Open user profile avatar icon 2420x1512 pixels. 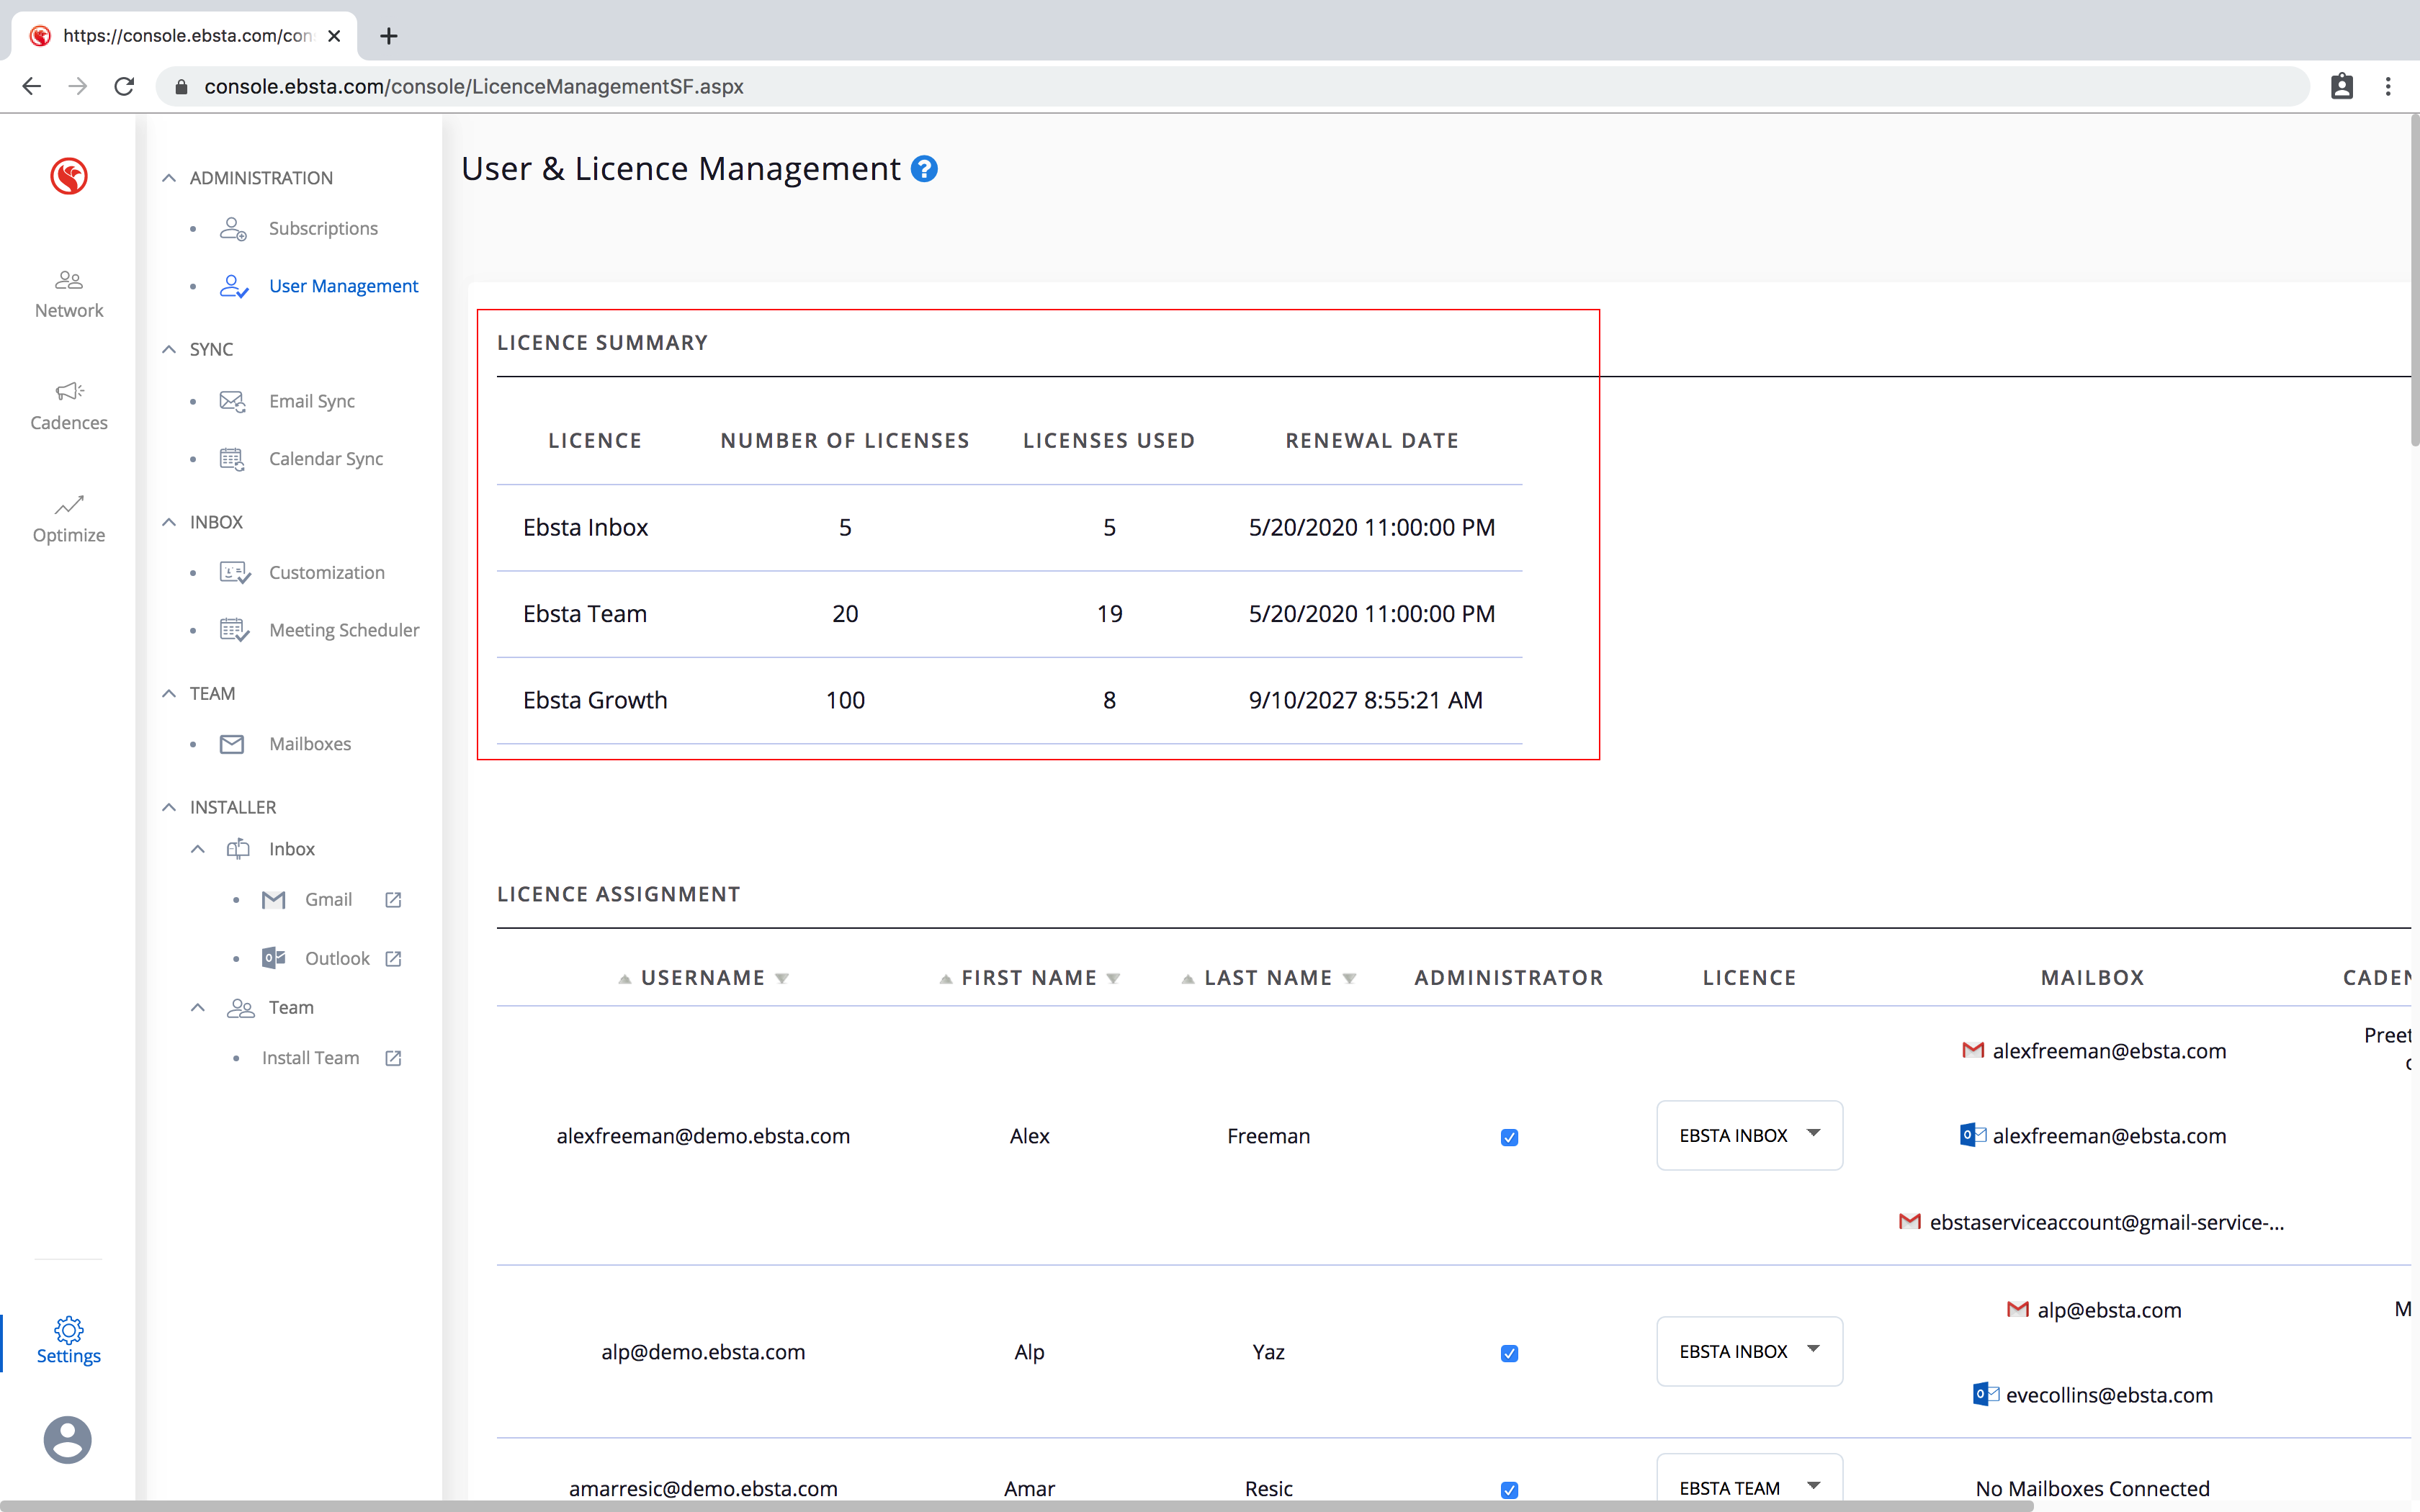click(67, 1439)
